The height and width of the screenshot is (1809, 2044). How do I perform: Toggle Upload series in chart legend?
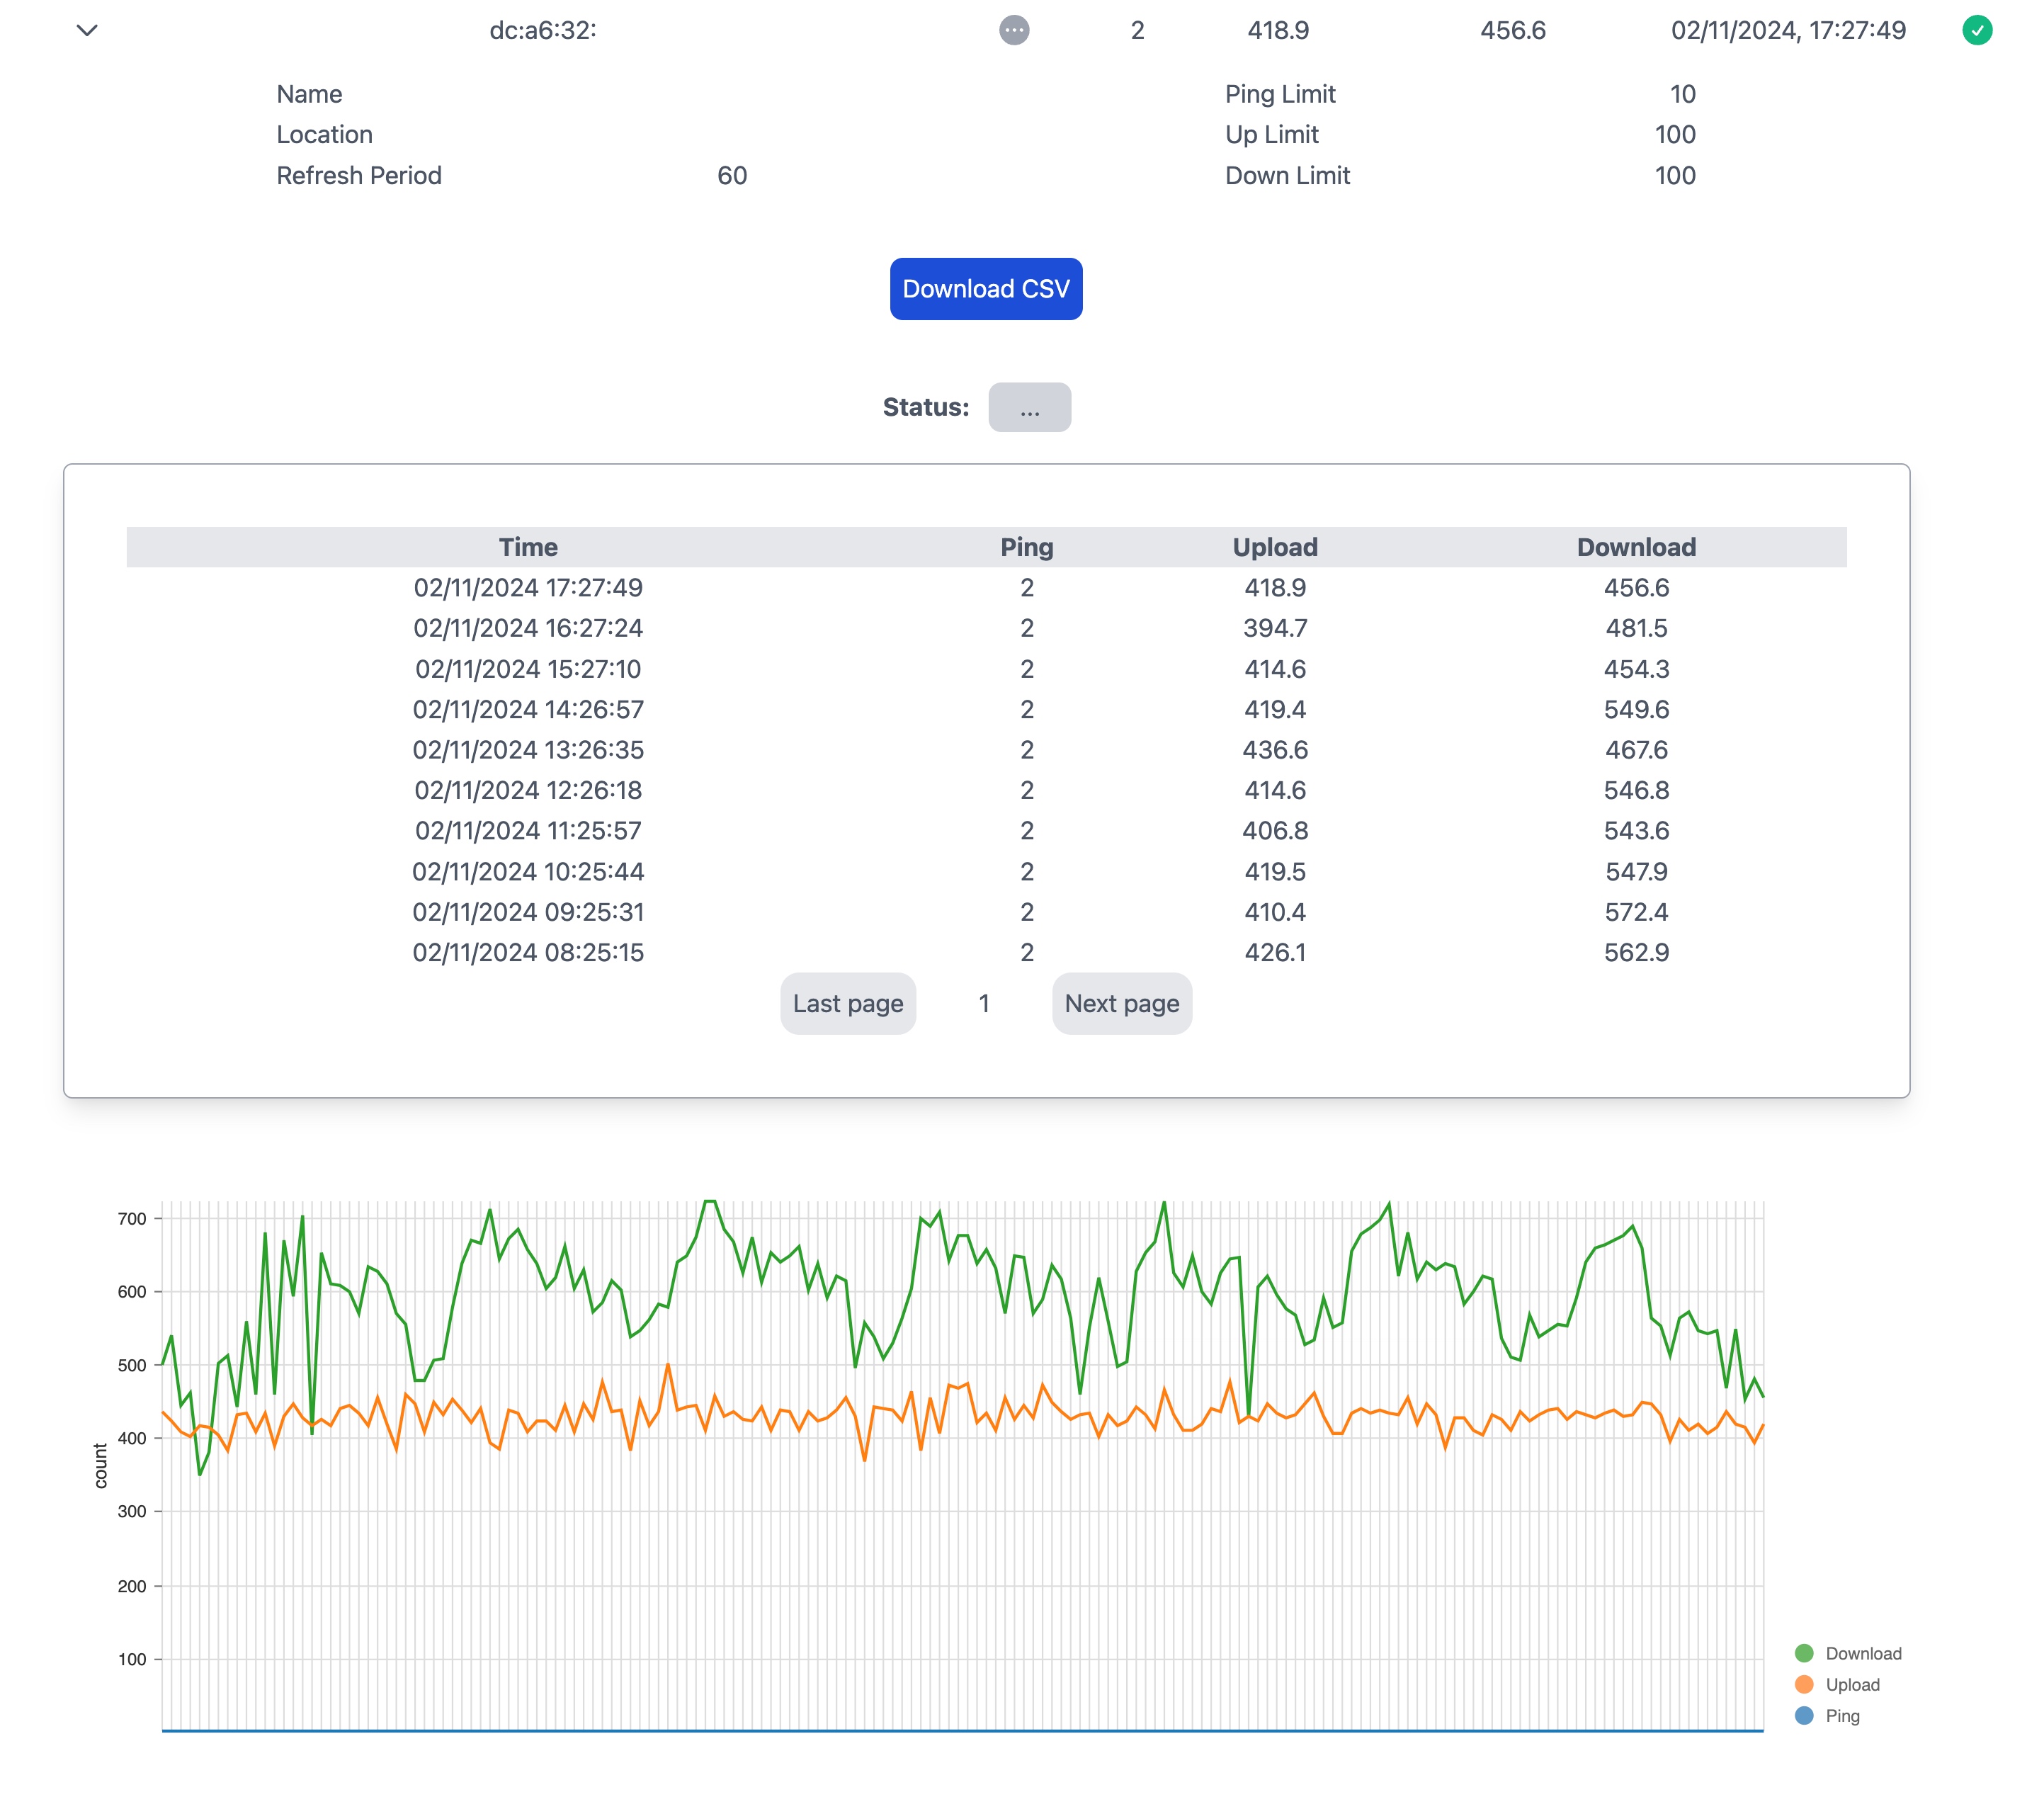pos(1838,1684)
